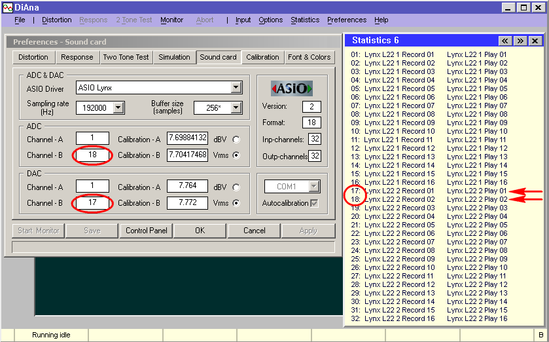Select ADC dBV radio button

pos(236,140)
